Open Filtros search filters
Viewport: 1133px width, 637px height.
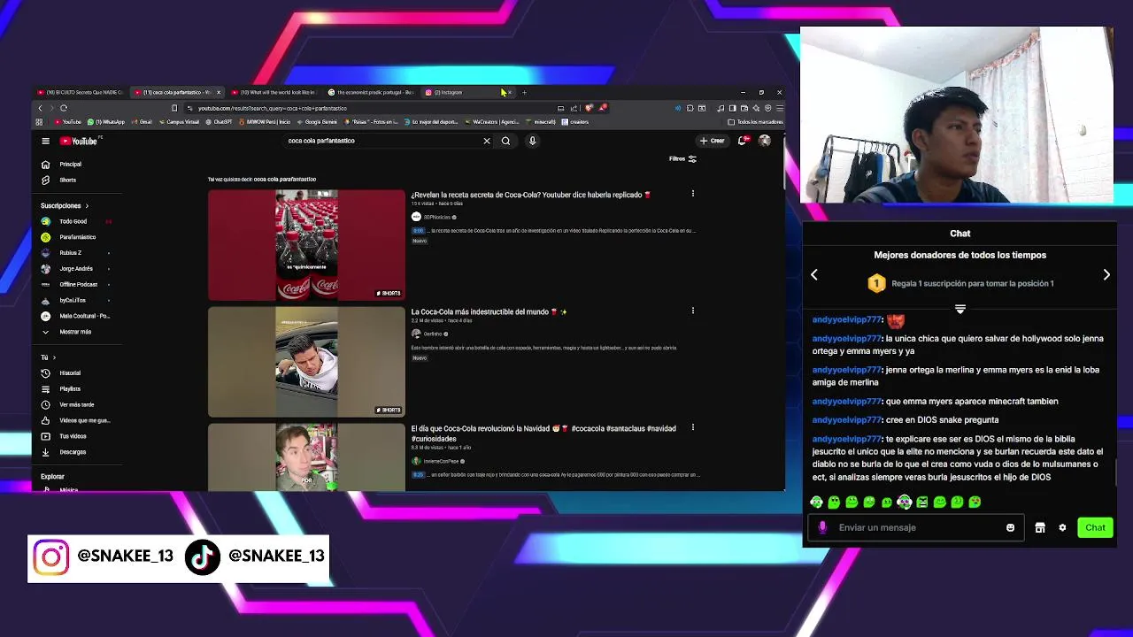(682, 159)
